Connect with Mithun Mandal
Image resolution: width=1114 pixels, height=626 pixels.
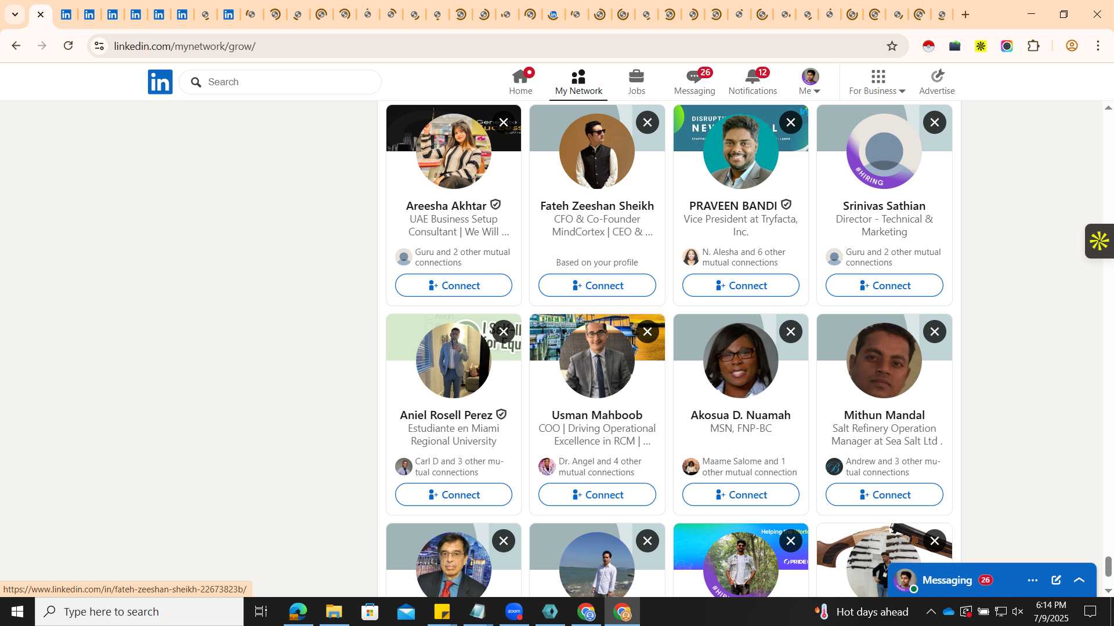pyautogui.click(x=884, y=494)
